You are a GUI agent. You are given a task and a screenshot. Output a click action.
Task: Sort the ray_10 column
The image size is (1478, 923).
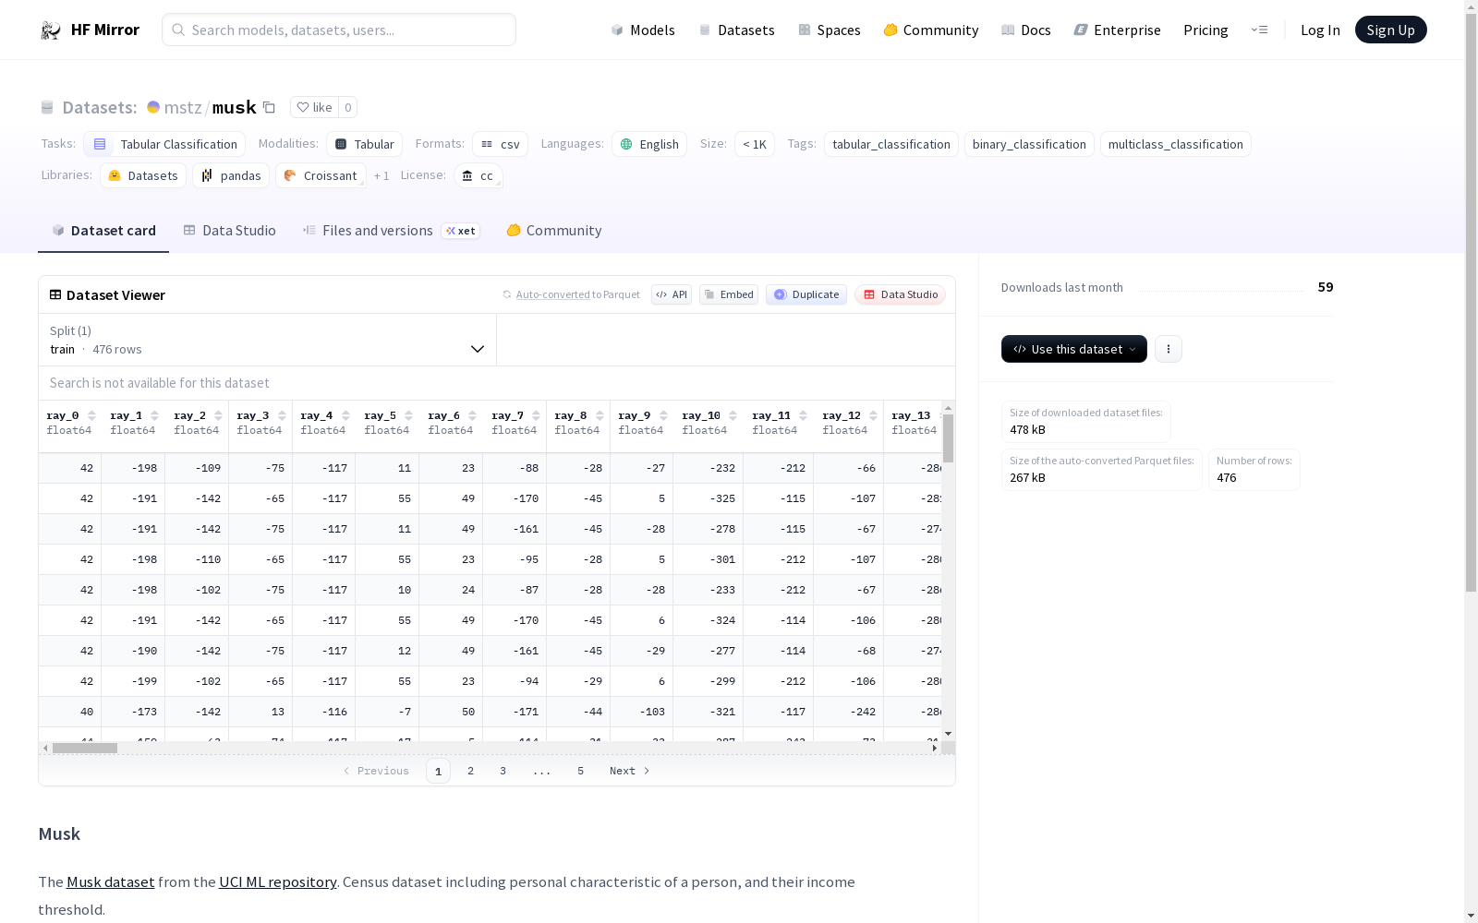coord(733,416)
